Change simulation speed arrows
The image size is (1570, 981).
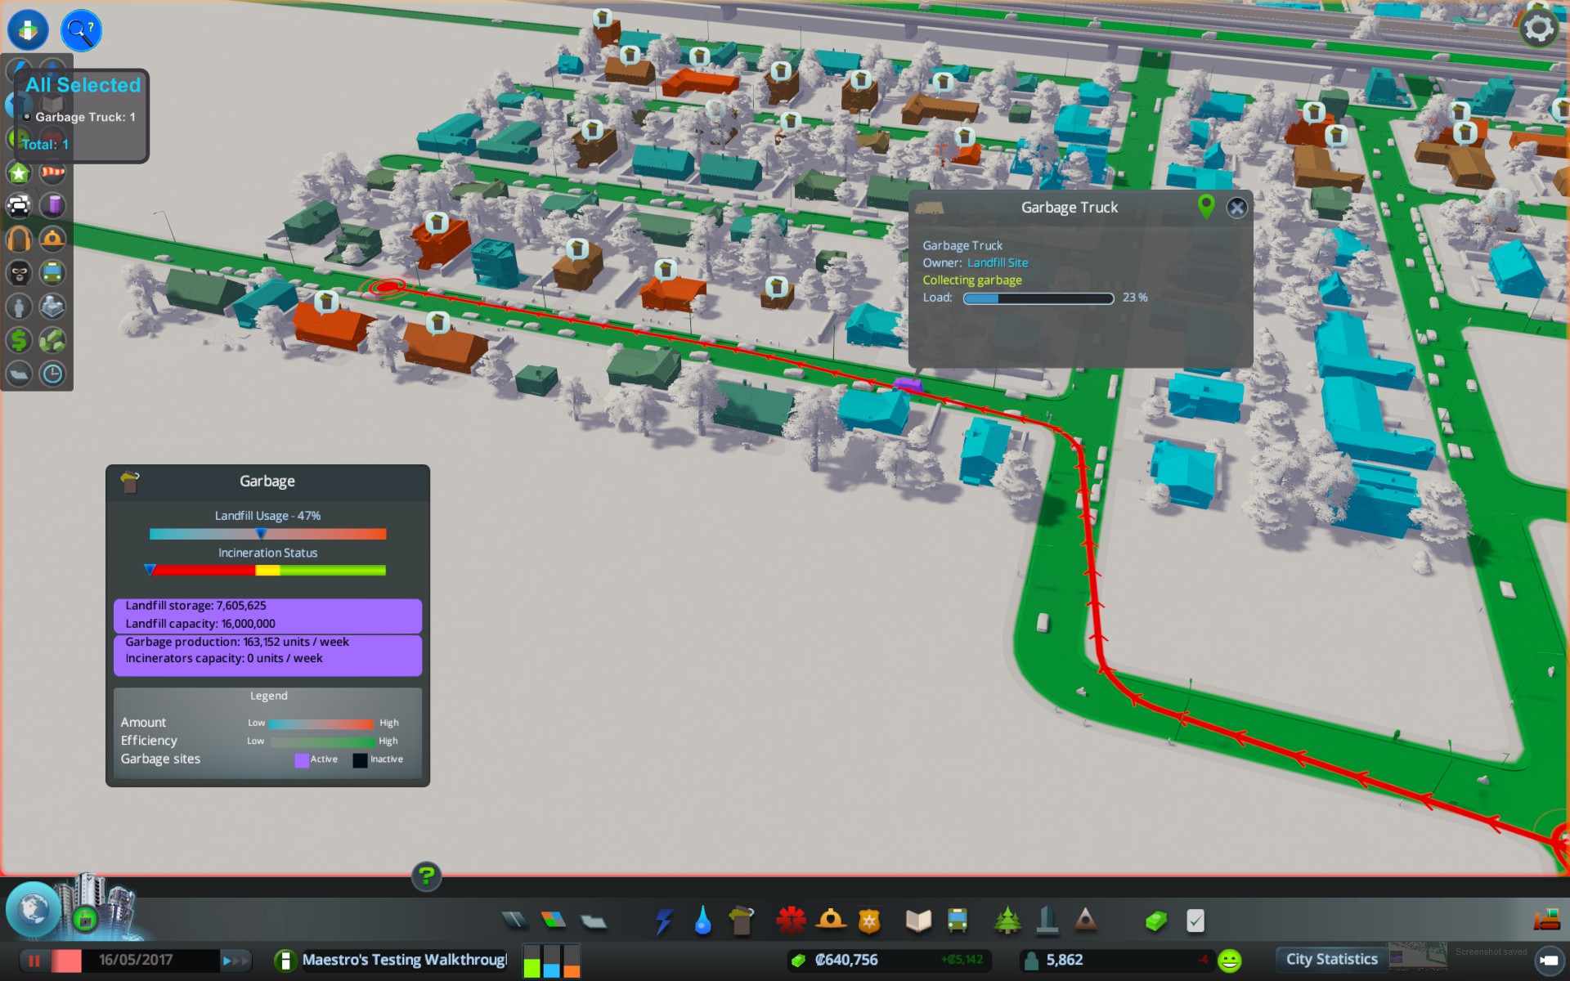pyautogui.click(x=235, y=961)
